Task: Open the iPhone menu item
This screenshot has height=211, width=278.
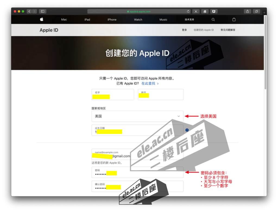Action: (112, 20)
